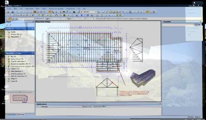This screenshot has width=206, height=120.
Task: Select the straight line drawing tool
Action: click(104, 12)
